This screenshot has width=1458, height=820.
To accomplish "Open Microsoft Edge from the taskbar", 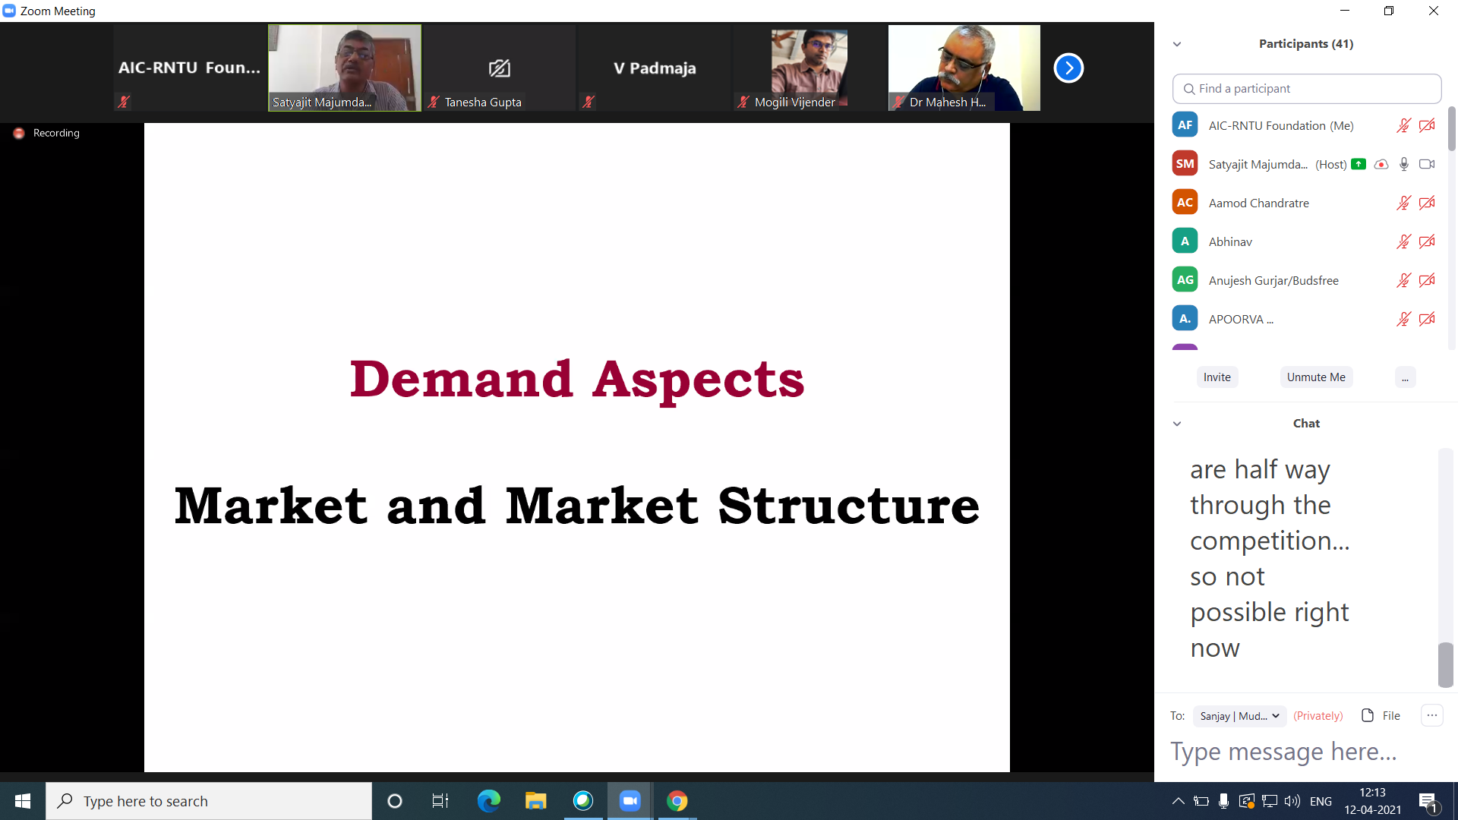I will pos(488,801).
